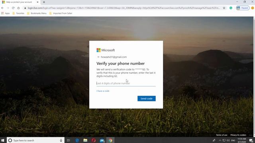Click the Microsoft logo in dialog
This screenshot has width=255, height=143.
pyautogui.click(x=106, y=50)
